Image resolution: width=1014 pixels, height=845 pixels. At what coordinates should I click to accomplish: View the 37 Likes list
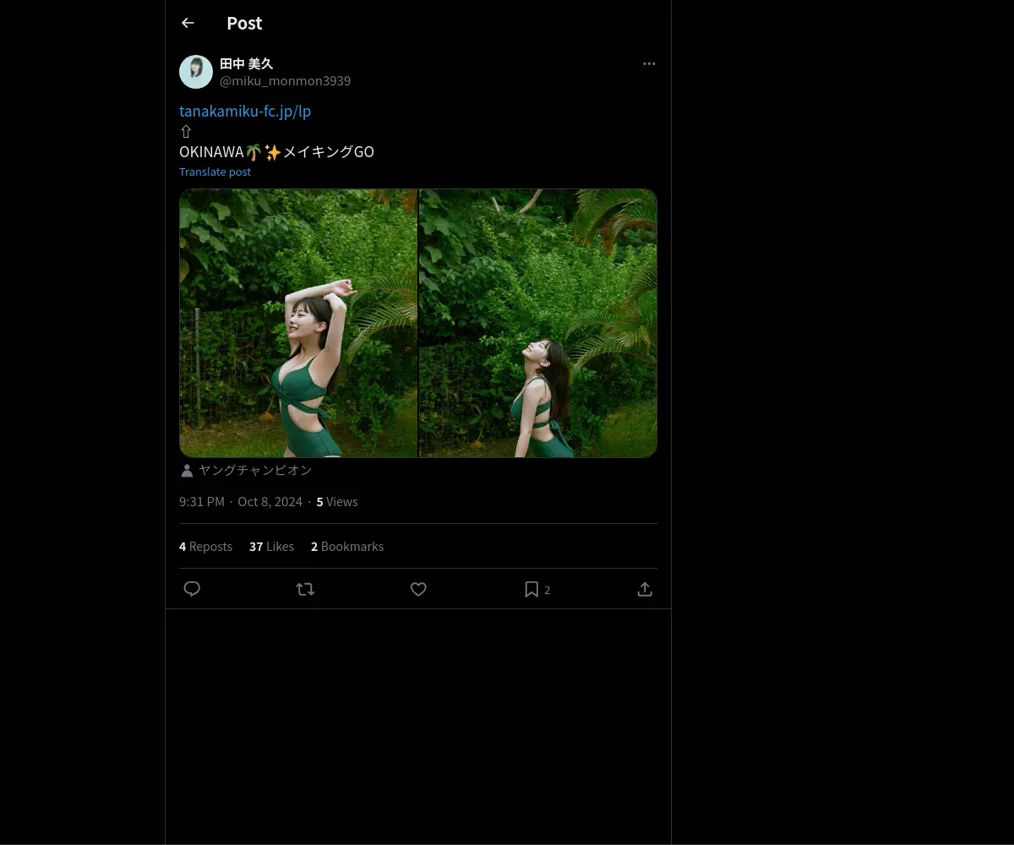[271, 546]
